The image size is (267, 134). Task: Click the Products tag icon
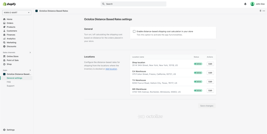point(4,27)
